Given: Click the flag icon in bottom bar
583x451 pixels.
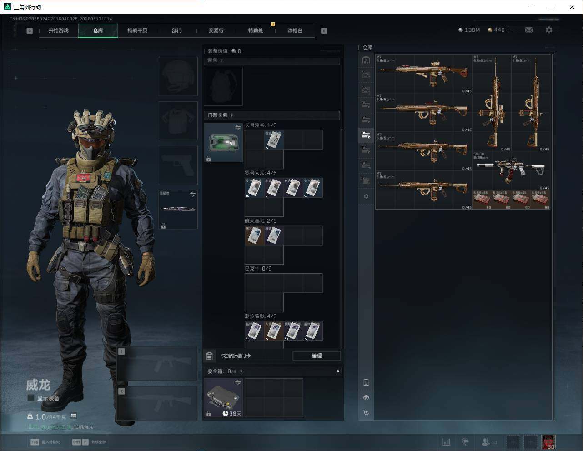Looking at the screenshot, I should [465, 442].
